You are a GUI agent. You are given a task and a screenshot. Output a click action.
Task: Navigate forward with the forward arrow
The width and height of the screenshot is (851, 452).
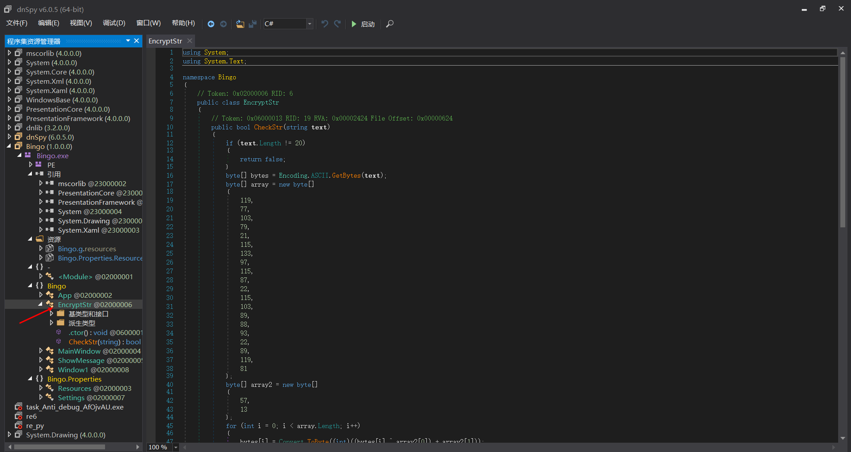223,24
